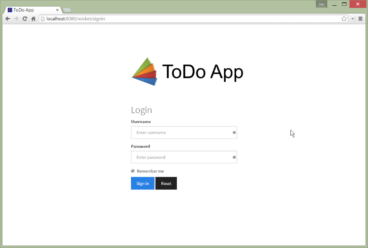The width and height of the screenshot is (368, 248).
Task: Open a new browser tab
Action: click(66, 10)
